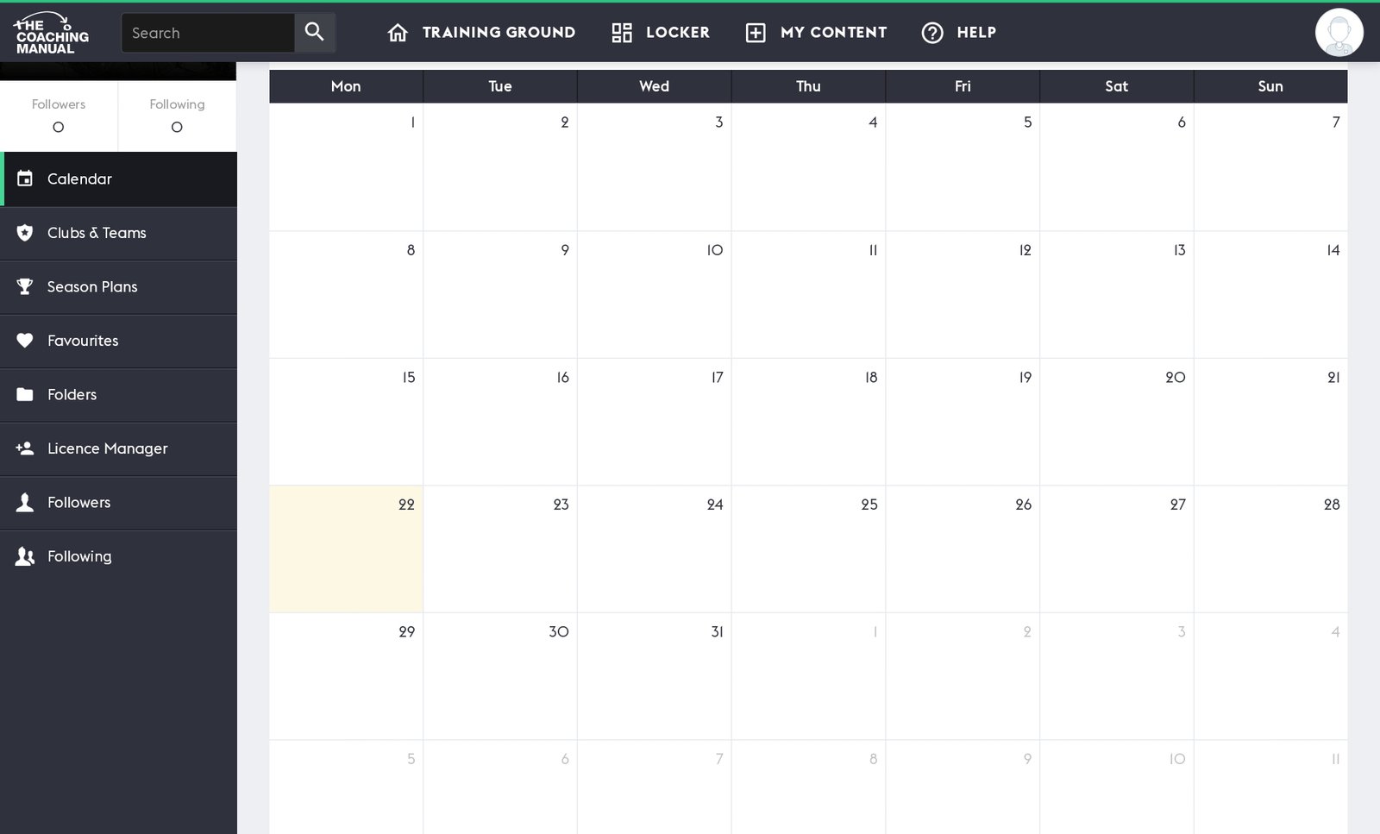Click the Favourites heart icon
The width and height of the screenshot is (1380, 834).
click(25, 341)
